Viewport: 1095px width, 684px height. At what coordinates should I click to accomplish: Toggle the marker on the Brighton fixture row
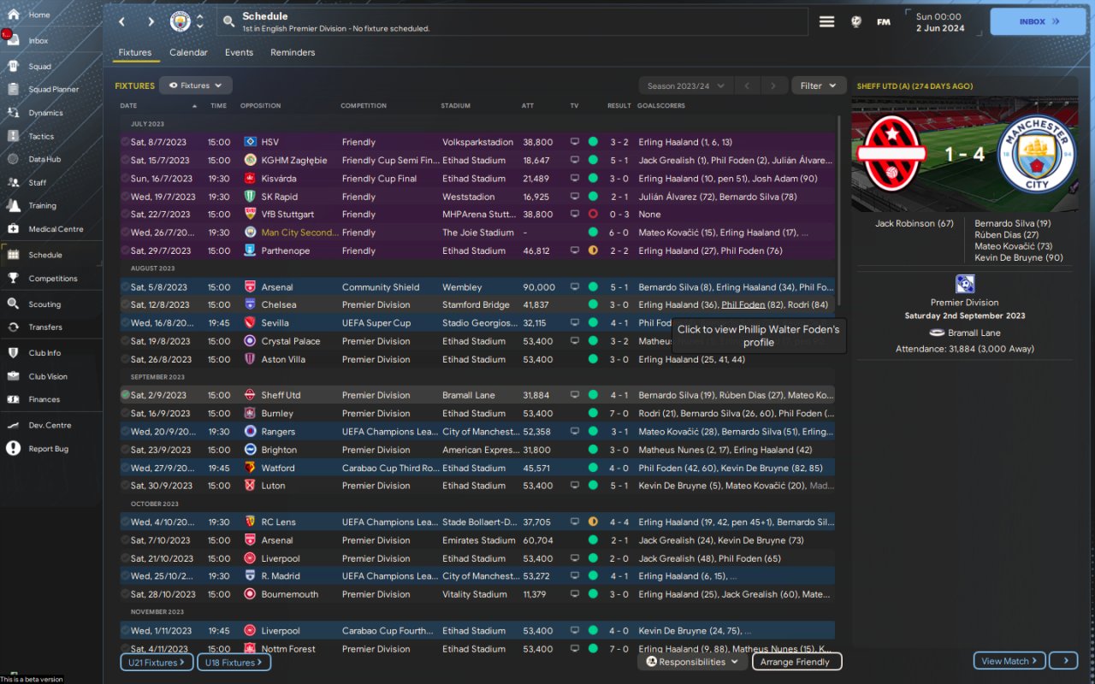point(125,450)
